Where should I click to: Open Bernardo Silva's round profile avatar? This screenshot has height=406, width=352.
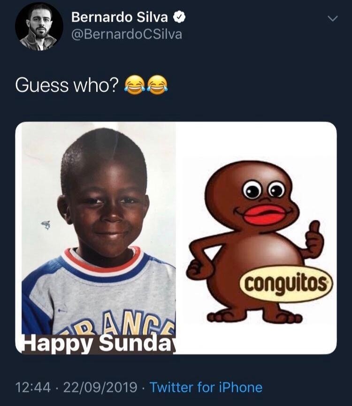pyautogui.click(x=39, y=26)
